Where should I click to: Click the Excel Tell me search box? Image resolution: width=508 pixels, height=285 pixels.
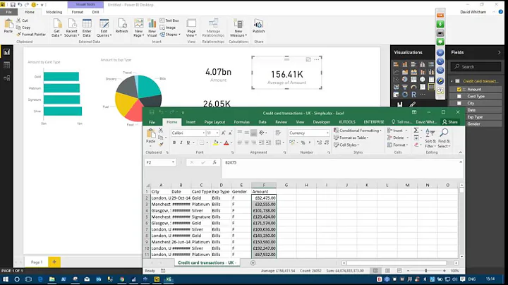pos(401,122)
